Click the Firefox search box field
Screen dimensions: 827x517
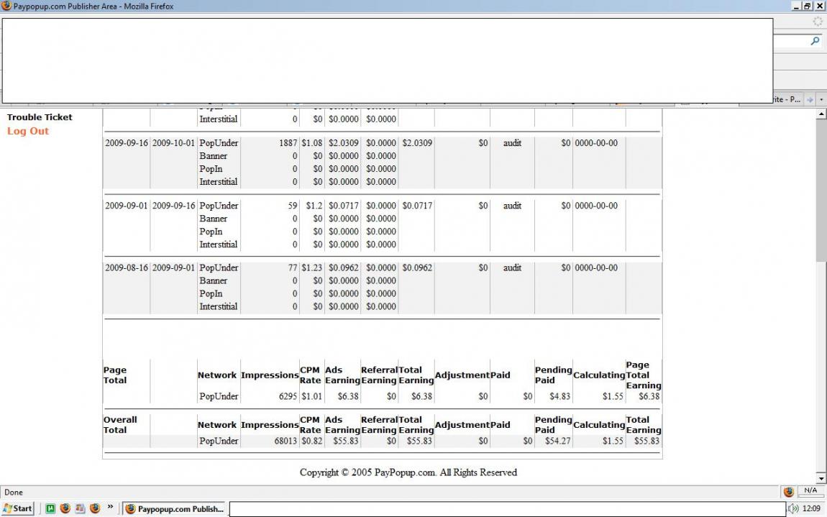(791, 40)
